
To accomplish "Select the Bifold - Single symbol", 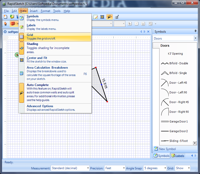I will (x=174, y=73).
